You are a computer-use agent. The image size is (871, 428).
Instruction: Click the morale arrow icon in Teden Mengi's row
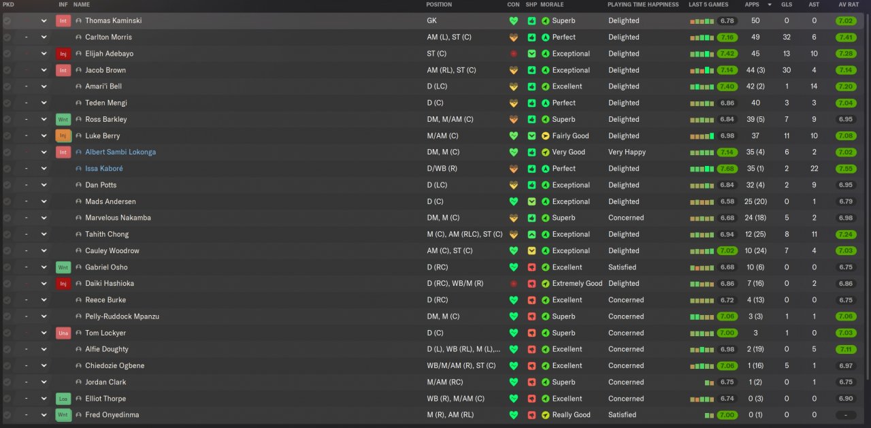click(545, 103)
